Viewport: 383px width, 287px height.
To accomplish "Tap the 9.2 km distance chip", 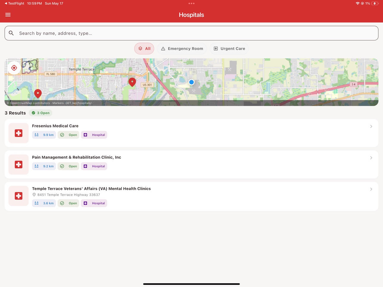I will click(x=44, y=166).
